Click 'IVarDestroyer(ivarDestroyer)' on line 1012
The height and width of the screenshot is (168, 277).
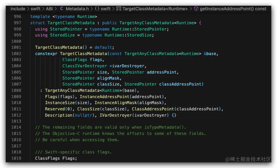point(134,115)
